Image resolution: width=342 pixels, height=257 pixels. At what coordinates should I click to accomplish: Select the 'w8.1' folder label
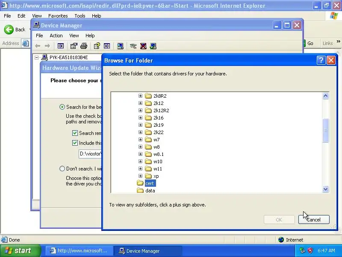(159, 154)
